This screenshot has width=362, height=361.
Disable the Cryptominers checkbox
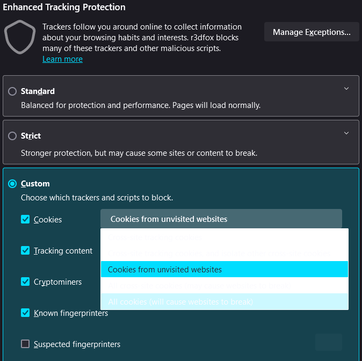(25, 281)
